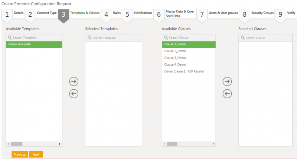Choose Clause 3_Demo from Available Clauses
297x159 pixels.
[x=175, y=58]
